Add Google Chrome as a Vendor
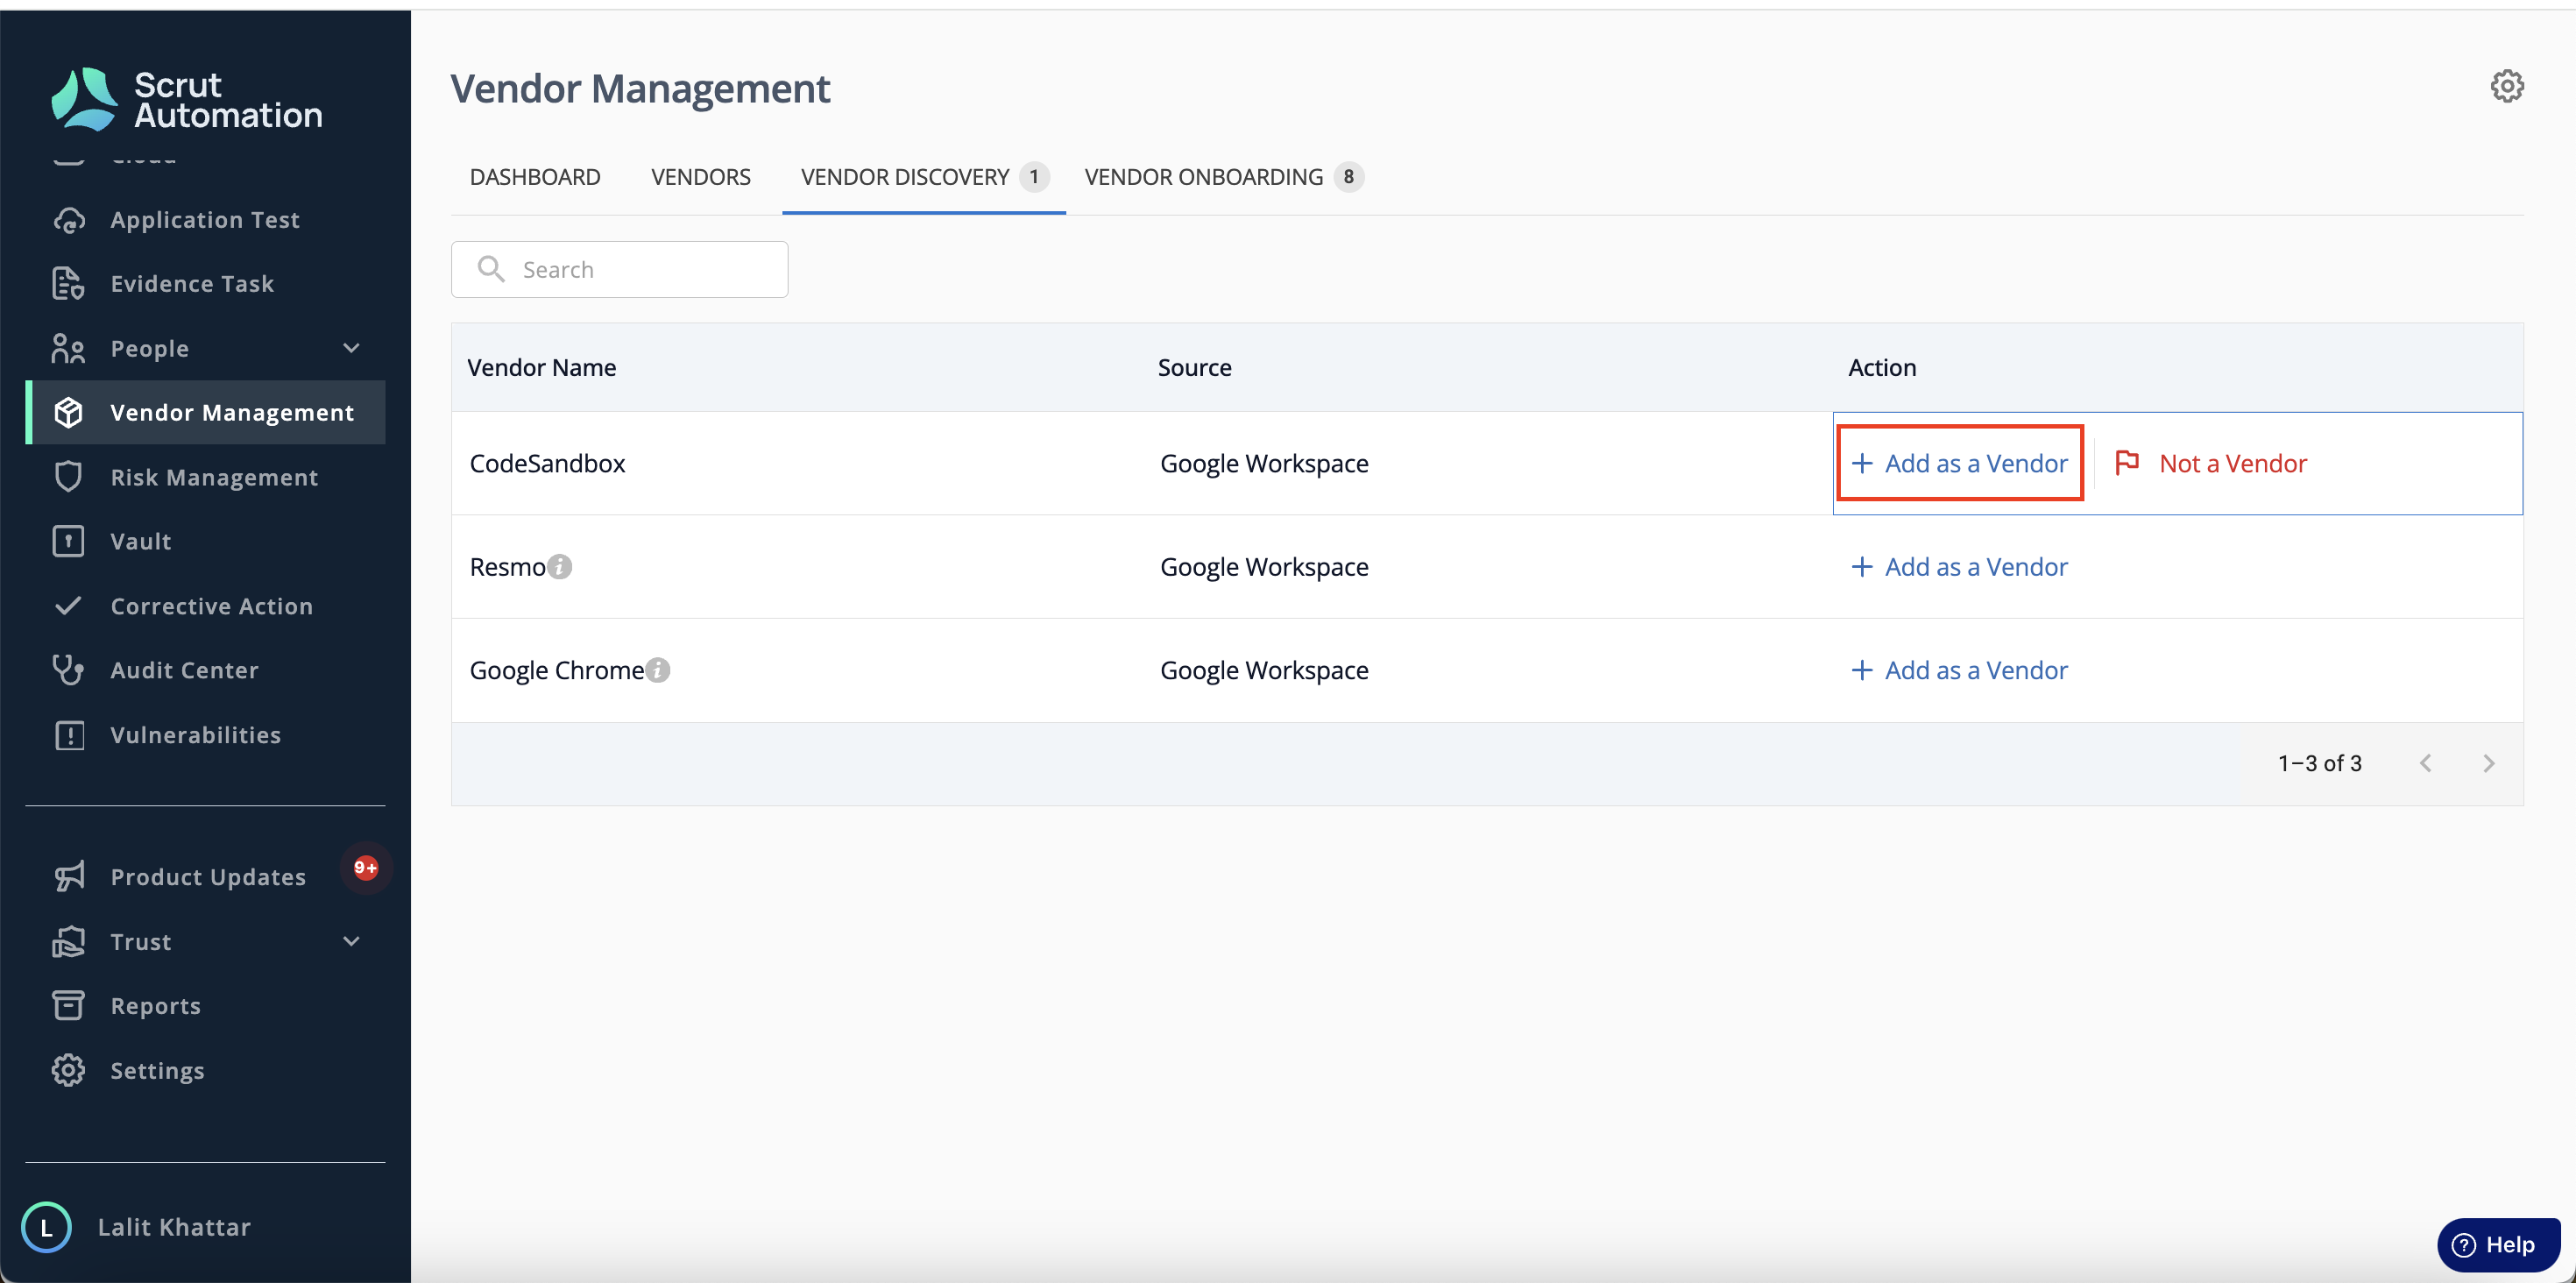The width and height of the screenshot is (2576, 1283). point(1960,670)
